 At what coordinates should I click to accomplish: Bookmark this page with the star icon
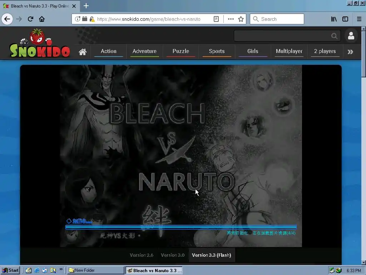(241, 19)
